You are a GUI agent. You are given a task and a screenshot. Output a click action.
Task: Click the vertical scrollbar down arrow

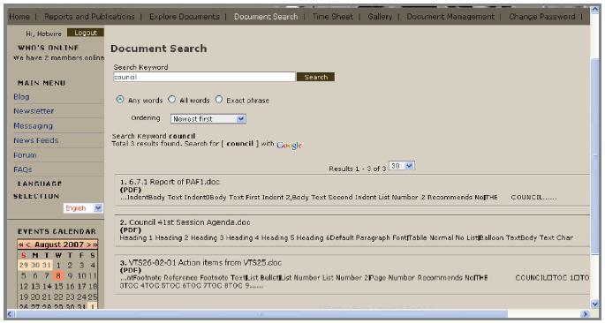click(x=594, y=304)
